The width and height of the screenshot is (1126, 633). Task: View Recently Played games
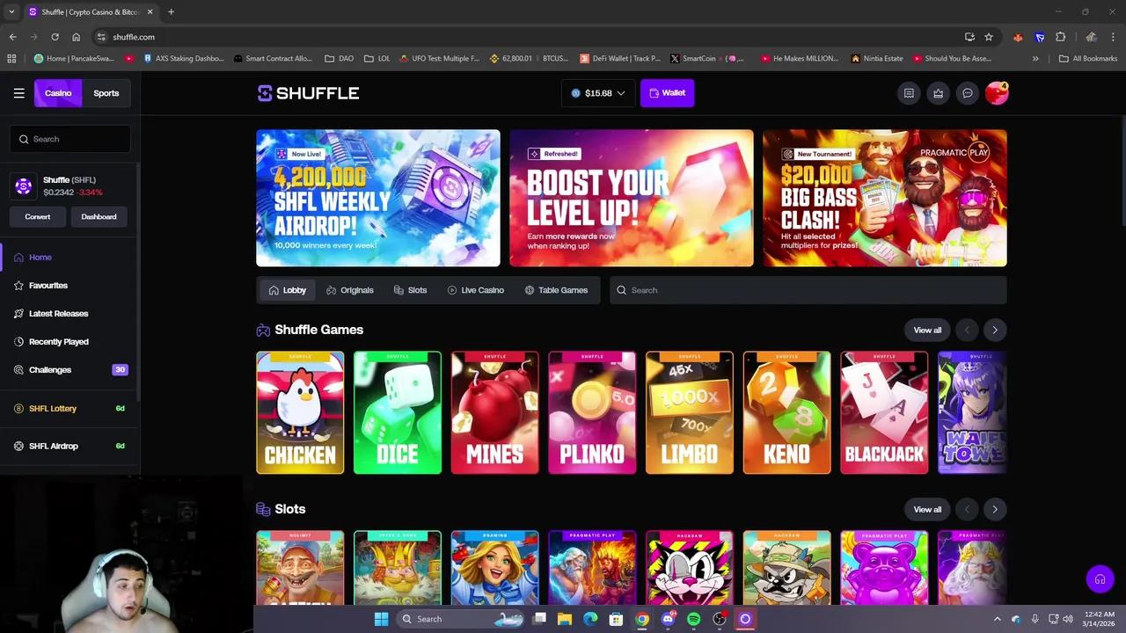[58, 341]
